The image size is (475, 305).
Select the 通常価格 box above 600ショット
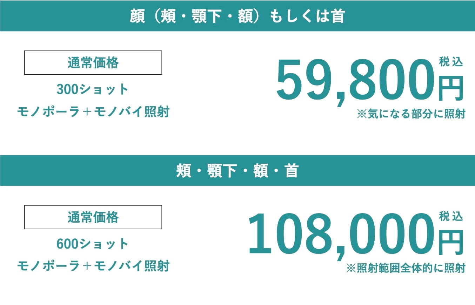point(93,217)
